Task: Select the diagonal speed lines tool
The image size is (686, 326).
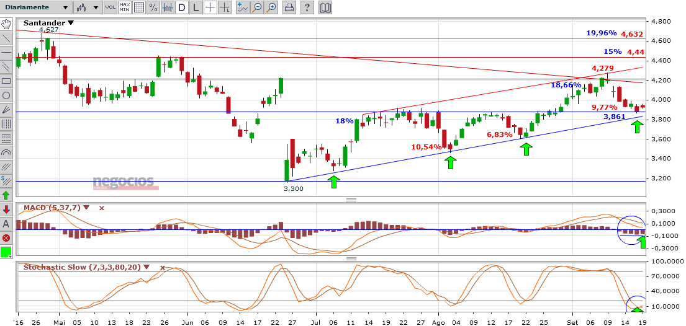Action: point(6,167)
